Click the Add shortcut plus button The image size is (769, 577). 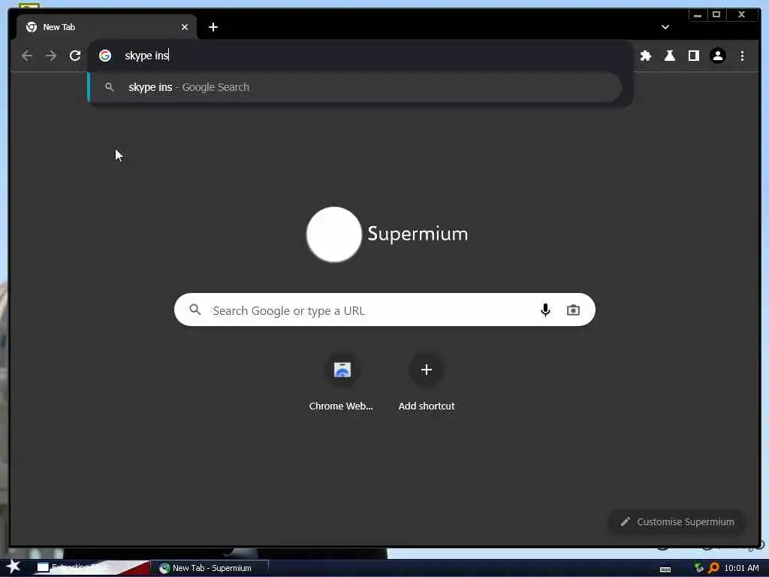(427, 370)
